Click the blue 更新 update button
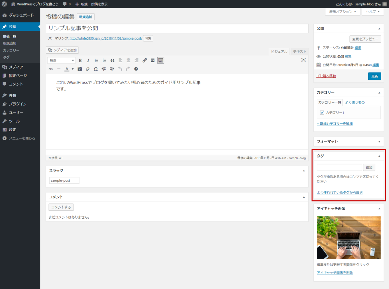The height and width of the screenshot is (289, 389). click(374, 76)
